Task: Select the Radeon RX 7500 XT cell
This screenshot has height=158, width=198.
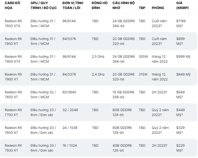Action: [x=13, y=148]
